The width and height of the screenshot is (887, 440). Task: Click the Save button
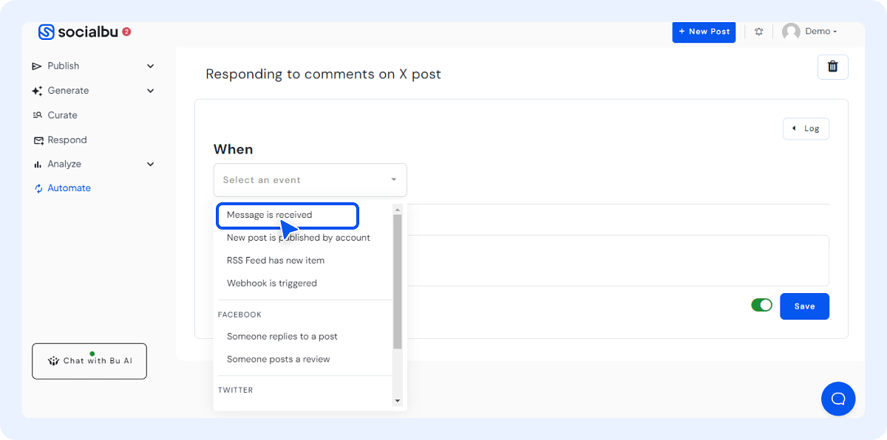tap(804, 306)
